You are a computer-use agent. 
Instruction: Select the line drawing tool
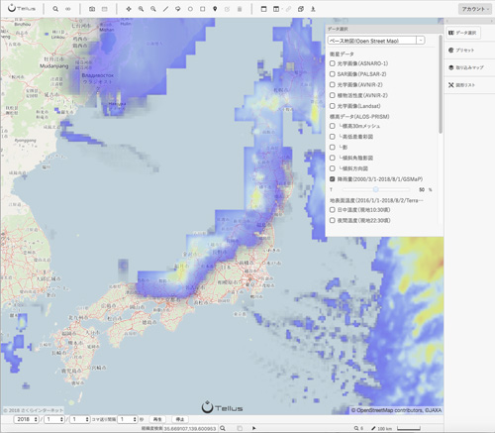coord(165,9)
